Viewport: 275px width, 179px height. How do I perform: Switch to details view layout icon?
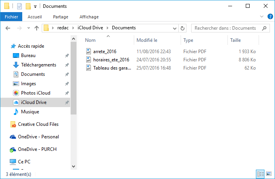pos(260,174)
